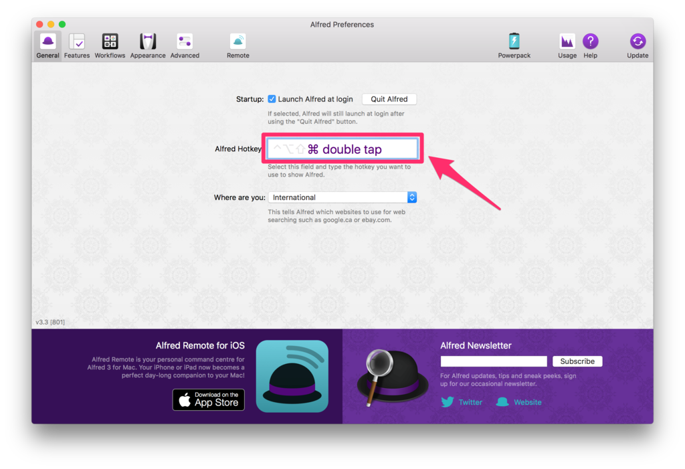Open the General preferences tab
This screenshot has width=685, height=469.
point(47,46)
